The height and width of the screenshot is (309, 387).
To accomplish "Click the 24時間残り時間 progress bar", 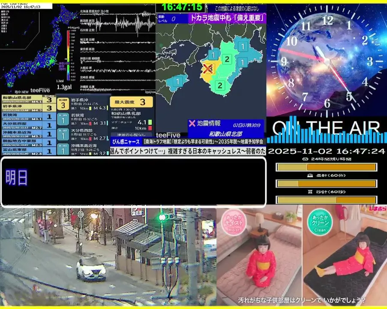I will click(326, 167).
